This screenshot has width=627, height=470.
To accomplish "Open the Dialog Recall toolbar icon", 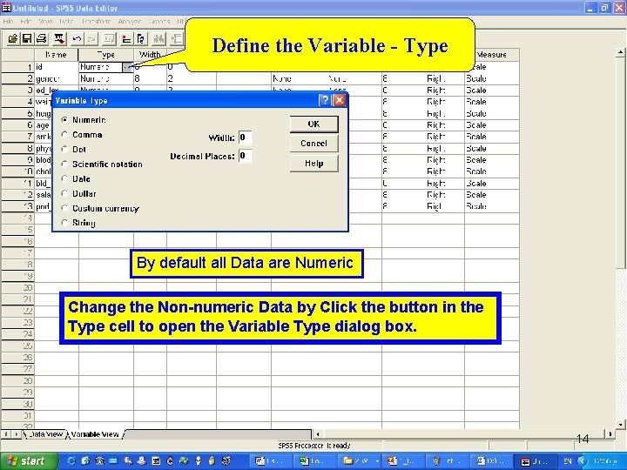I will tap(59, 39).
